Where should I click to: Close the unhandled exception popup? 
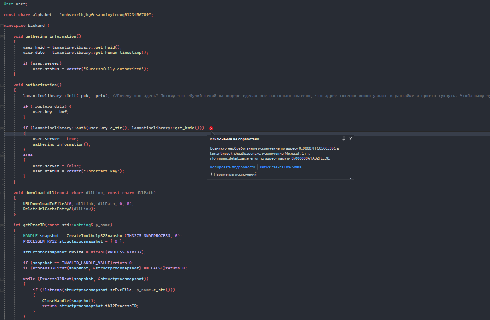point(351,138)
